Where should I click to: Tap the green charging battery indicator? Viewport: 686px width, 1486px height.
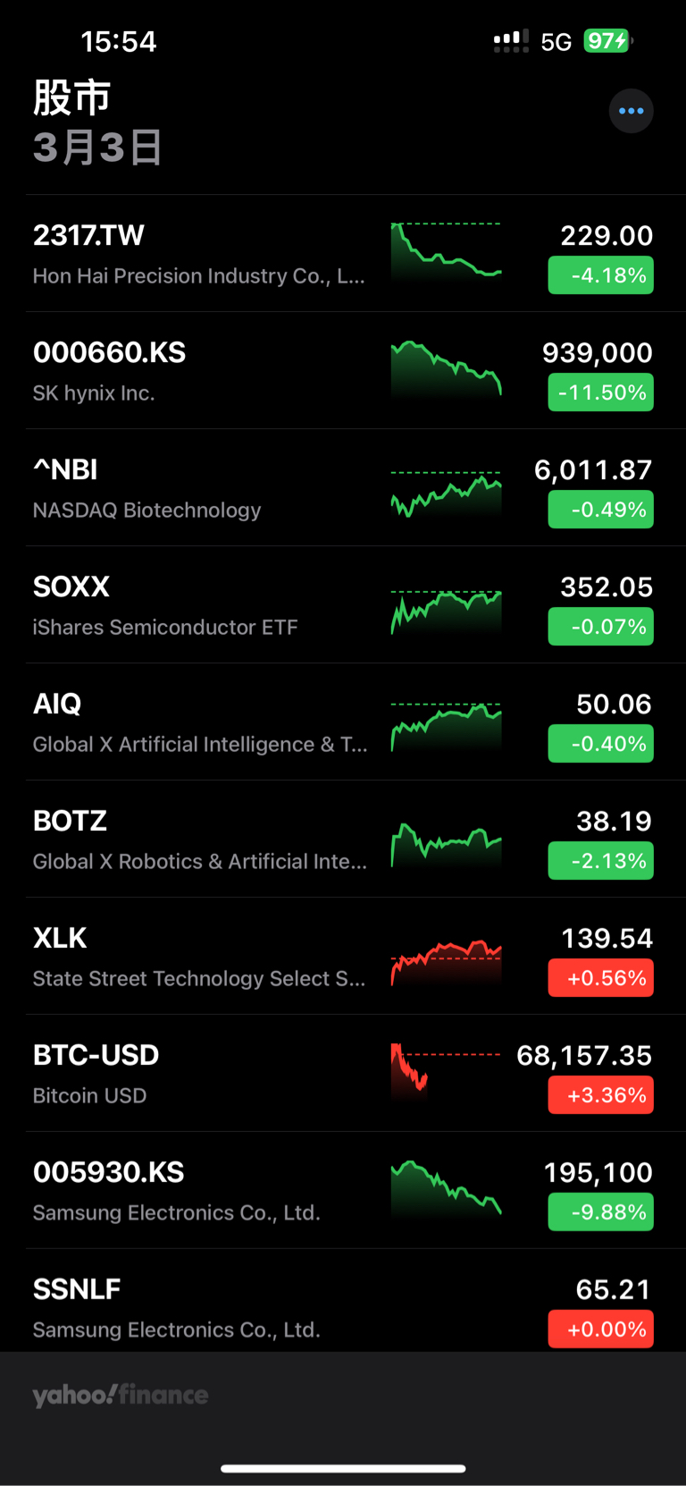tap(607, 41)
